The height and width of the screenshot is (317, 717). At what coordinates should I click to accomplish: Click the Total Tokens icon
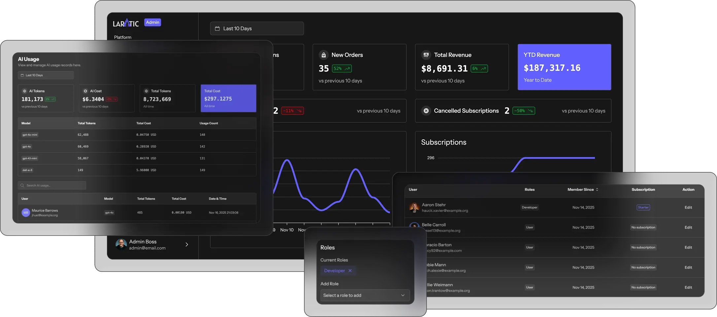pos(146,91)
